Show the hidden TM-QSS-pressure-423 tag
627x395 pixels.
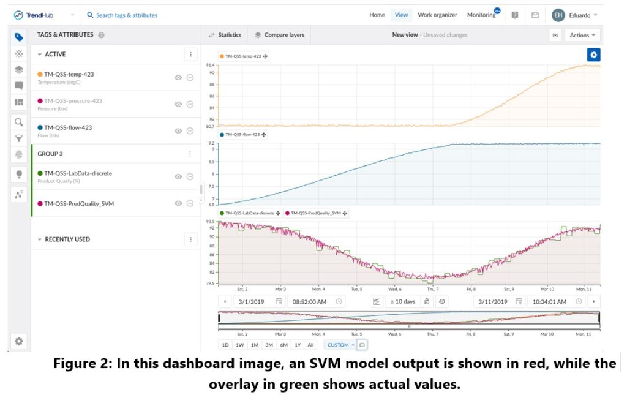[x=178, y=104]
